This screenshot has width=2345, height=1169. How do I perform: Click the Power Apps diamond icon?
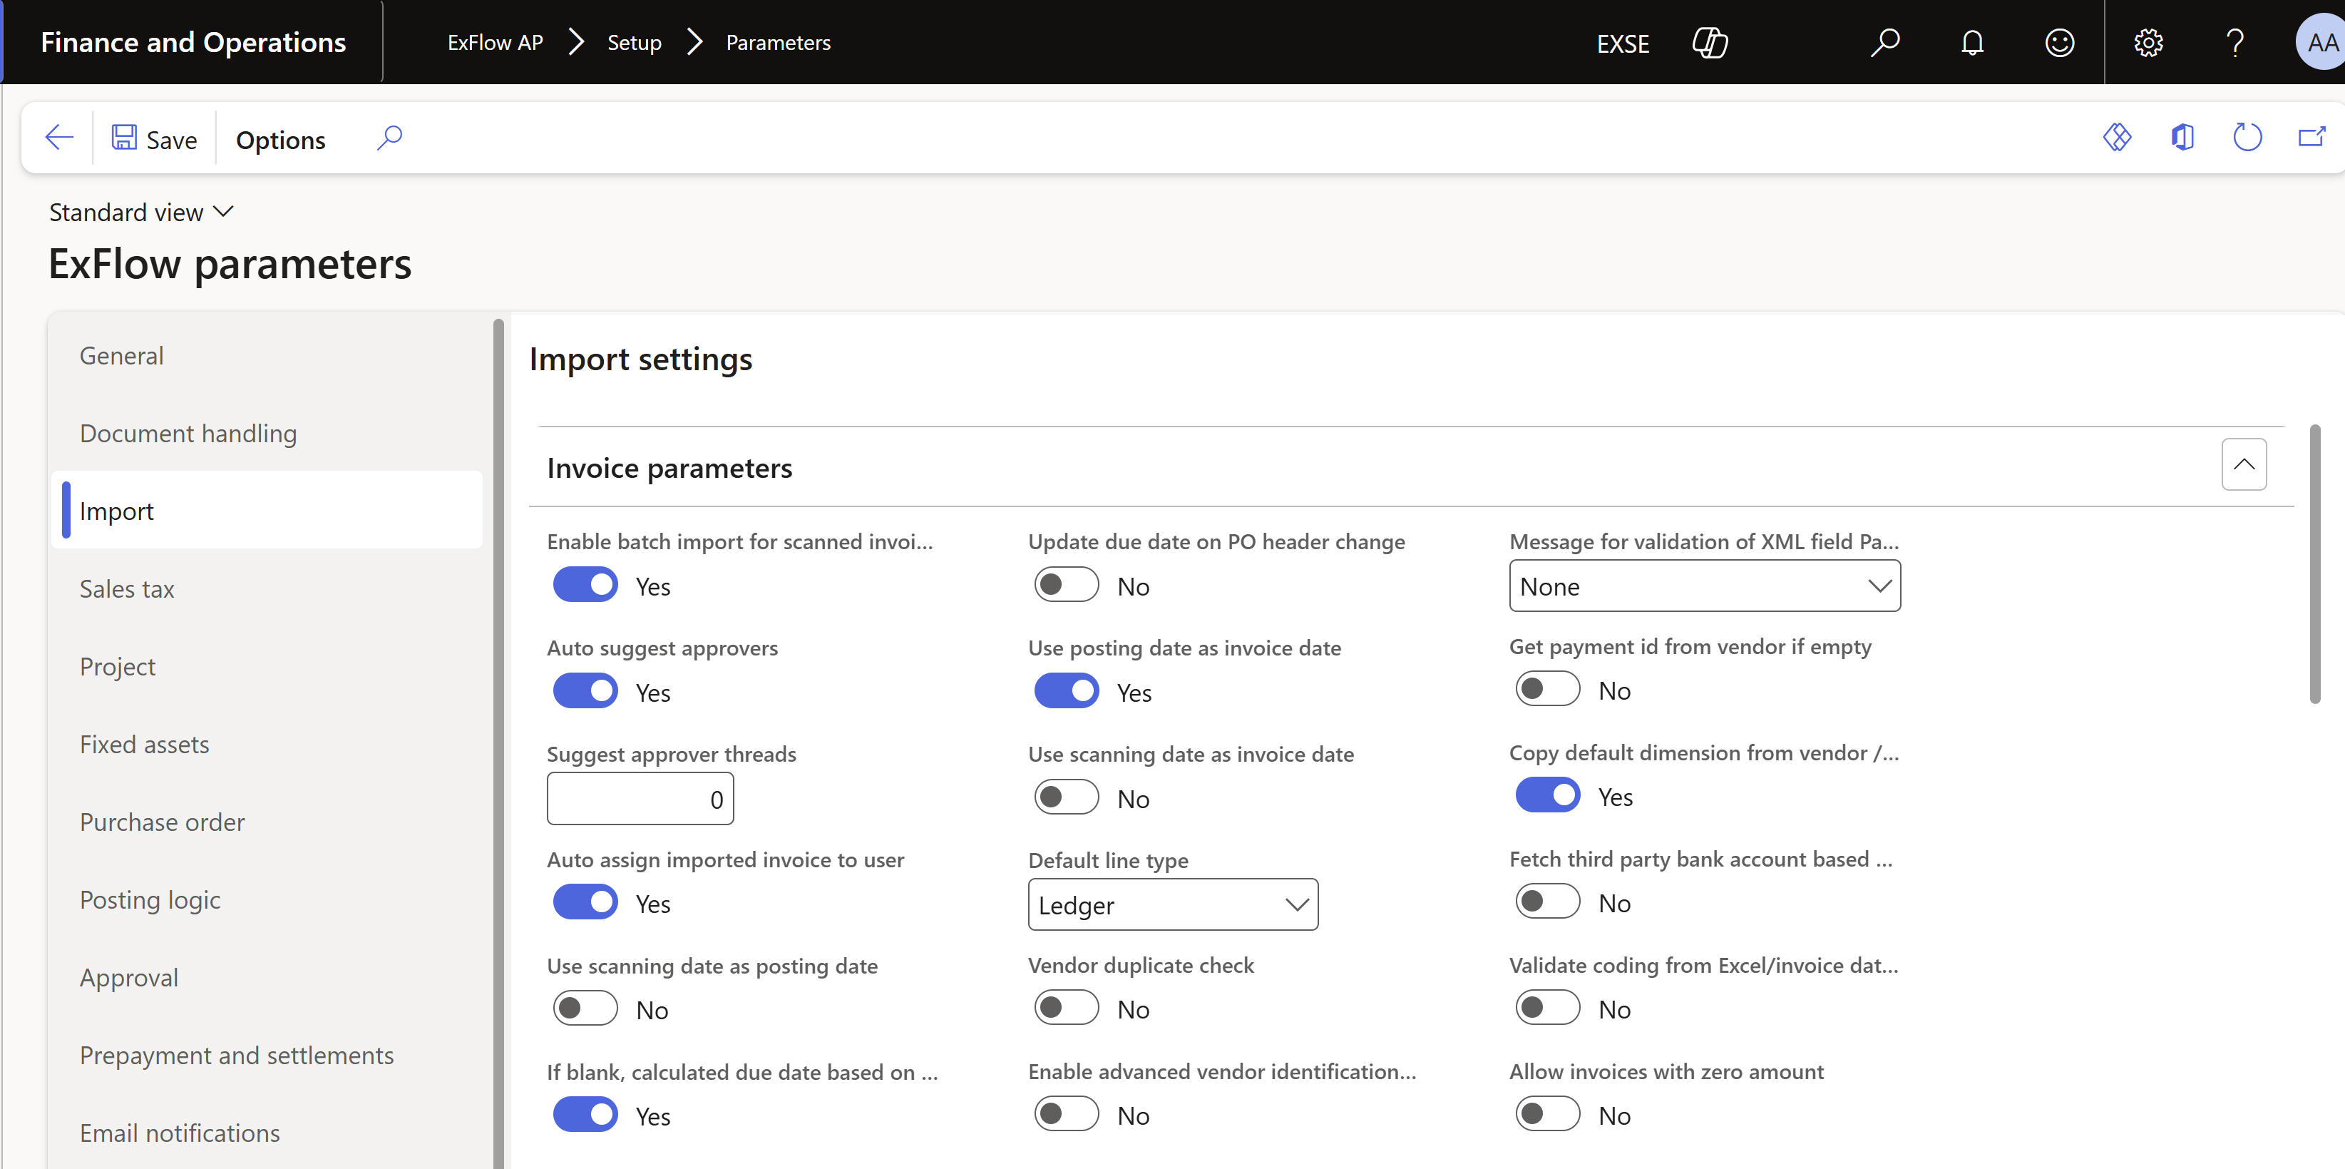click(2118, 138)
